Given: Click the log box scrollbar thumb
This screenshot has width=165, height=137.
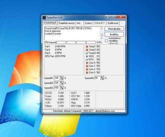Looking at the screenshot, I should (x=101, y=35).
